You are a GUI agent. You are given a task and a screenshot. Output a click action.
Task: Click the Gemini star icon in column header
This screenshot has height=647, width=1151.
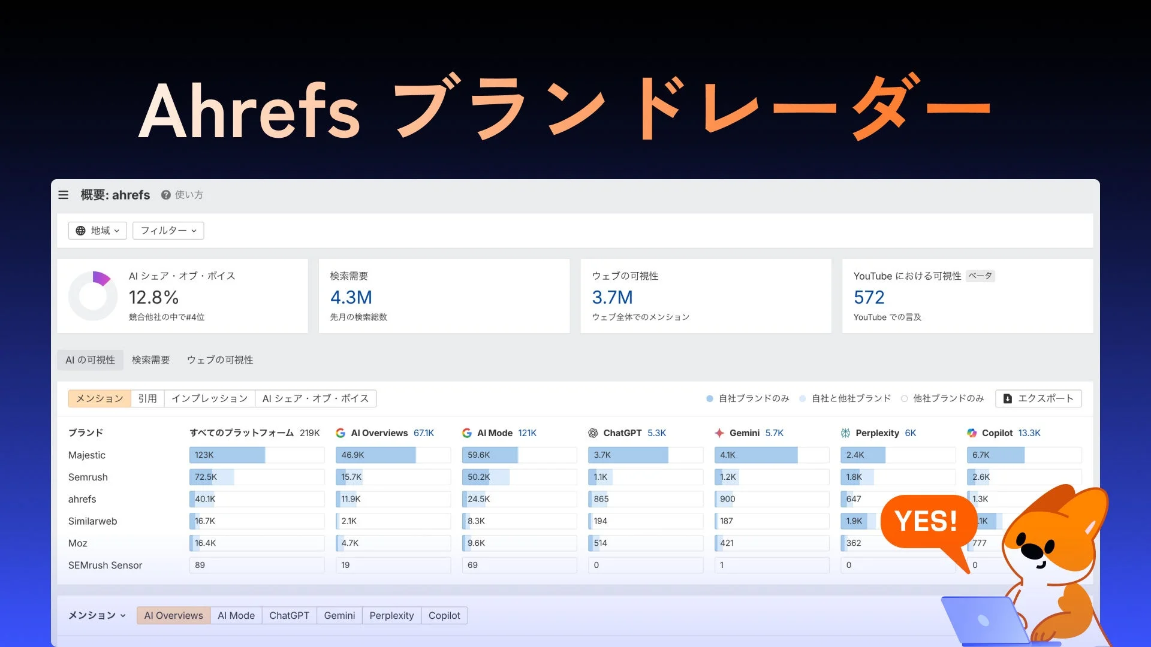pyautogui.click(x=719, y=433)
